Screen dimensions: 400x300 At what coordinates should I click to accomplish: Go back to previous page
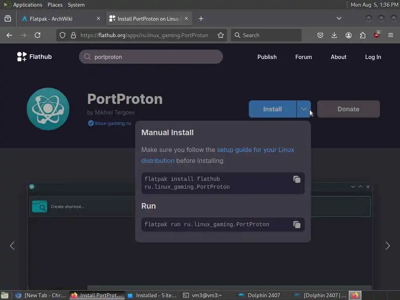[9, 35]
